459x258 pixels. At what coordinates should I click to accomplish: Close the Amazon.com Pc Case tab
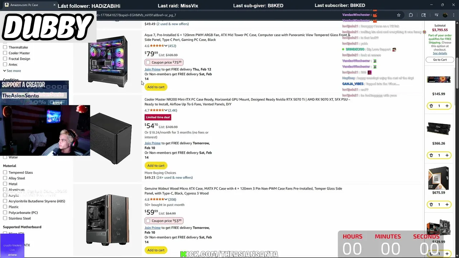coord(55,5)
